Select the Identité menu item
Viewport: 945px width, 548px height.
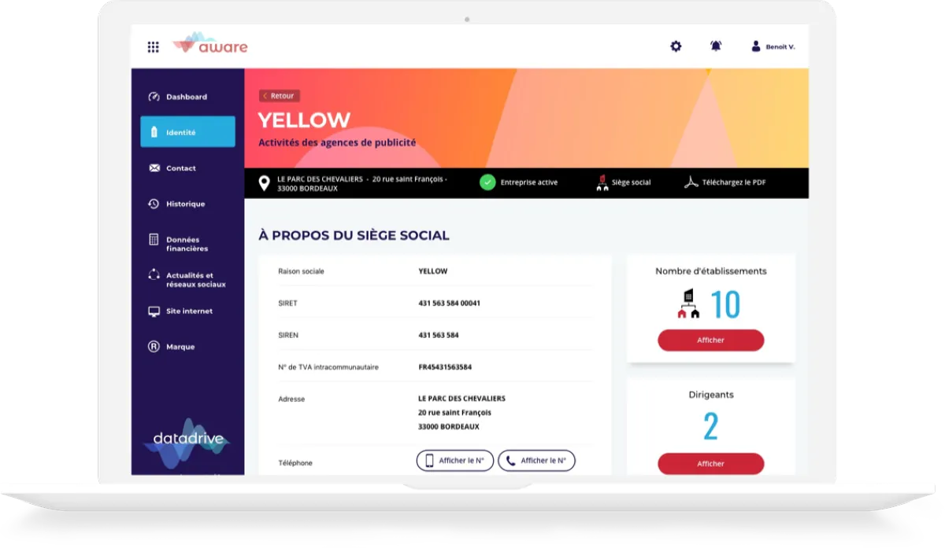pyautogui.click(x=187, y=132)
